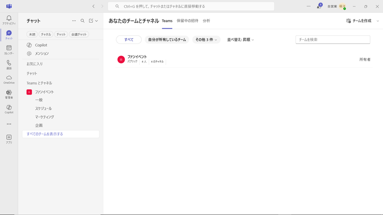Viewport: 383px width, 215px height.
Task: Expand the new chat dropdown chevron
Action: pos(97,21)
